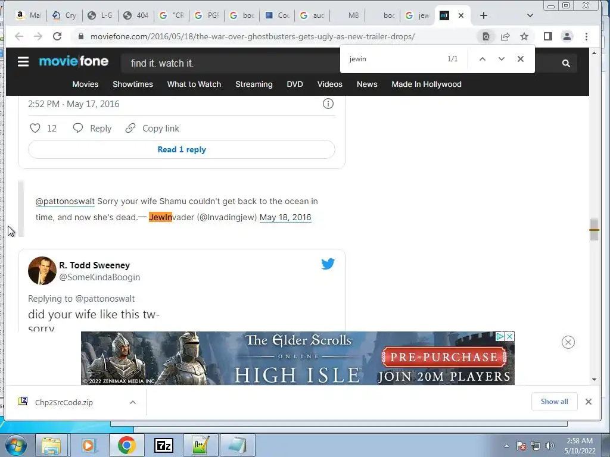Click the volume speaker tray icon
The height and width of the screenshot is (457, 610).
click(x=550, y=446)
